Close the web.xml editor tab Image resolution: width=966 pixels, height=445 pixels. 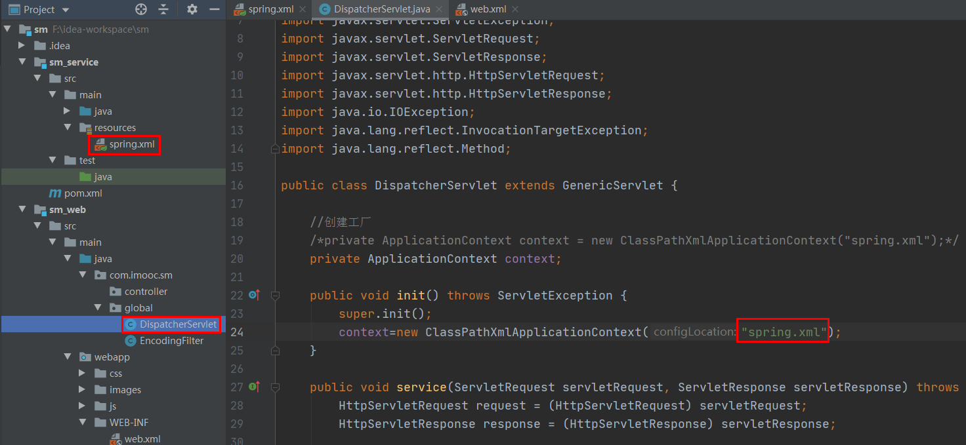[x=515, y=9]
